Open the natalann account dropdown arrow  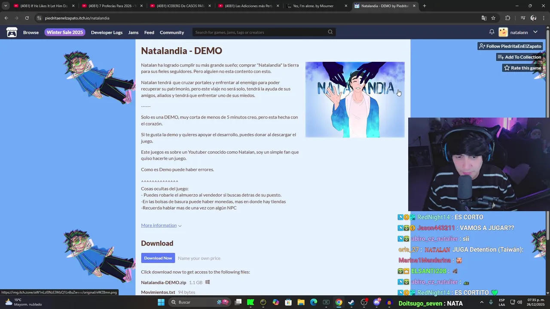(535, 32)
